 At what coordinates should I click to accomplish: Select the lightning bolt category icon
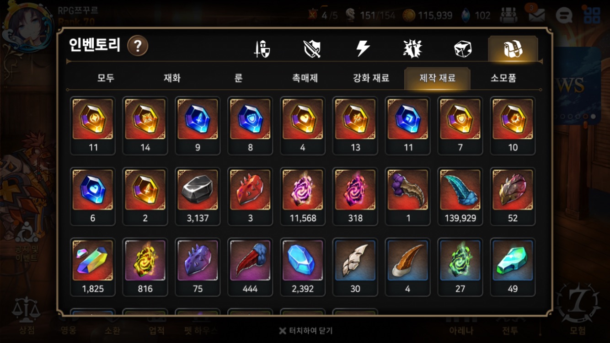(363, 48)
